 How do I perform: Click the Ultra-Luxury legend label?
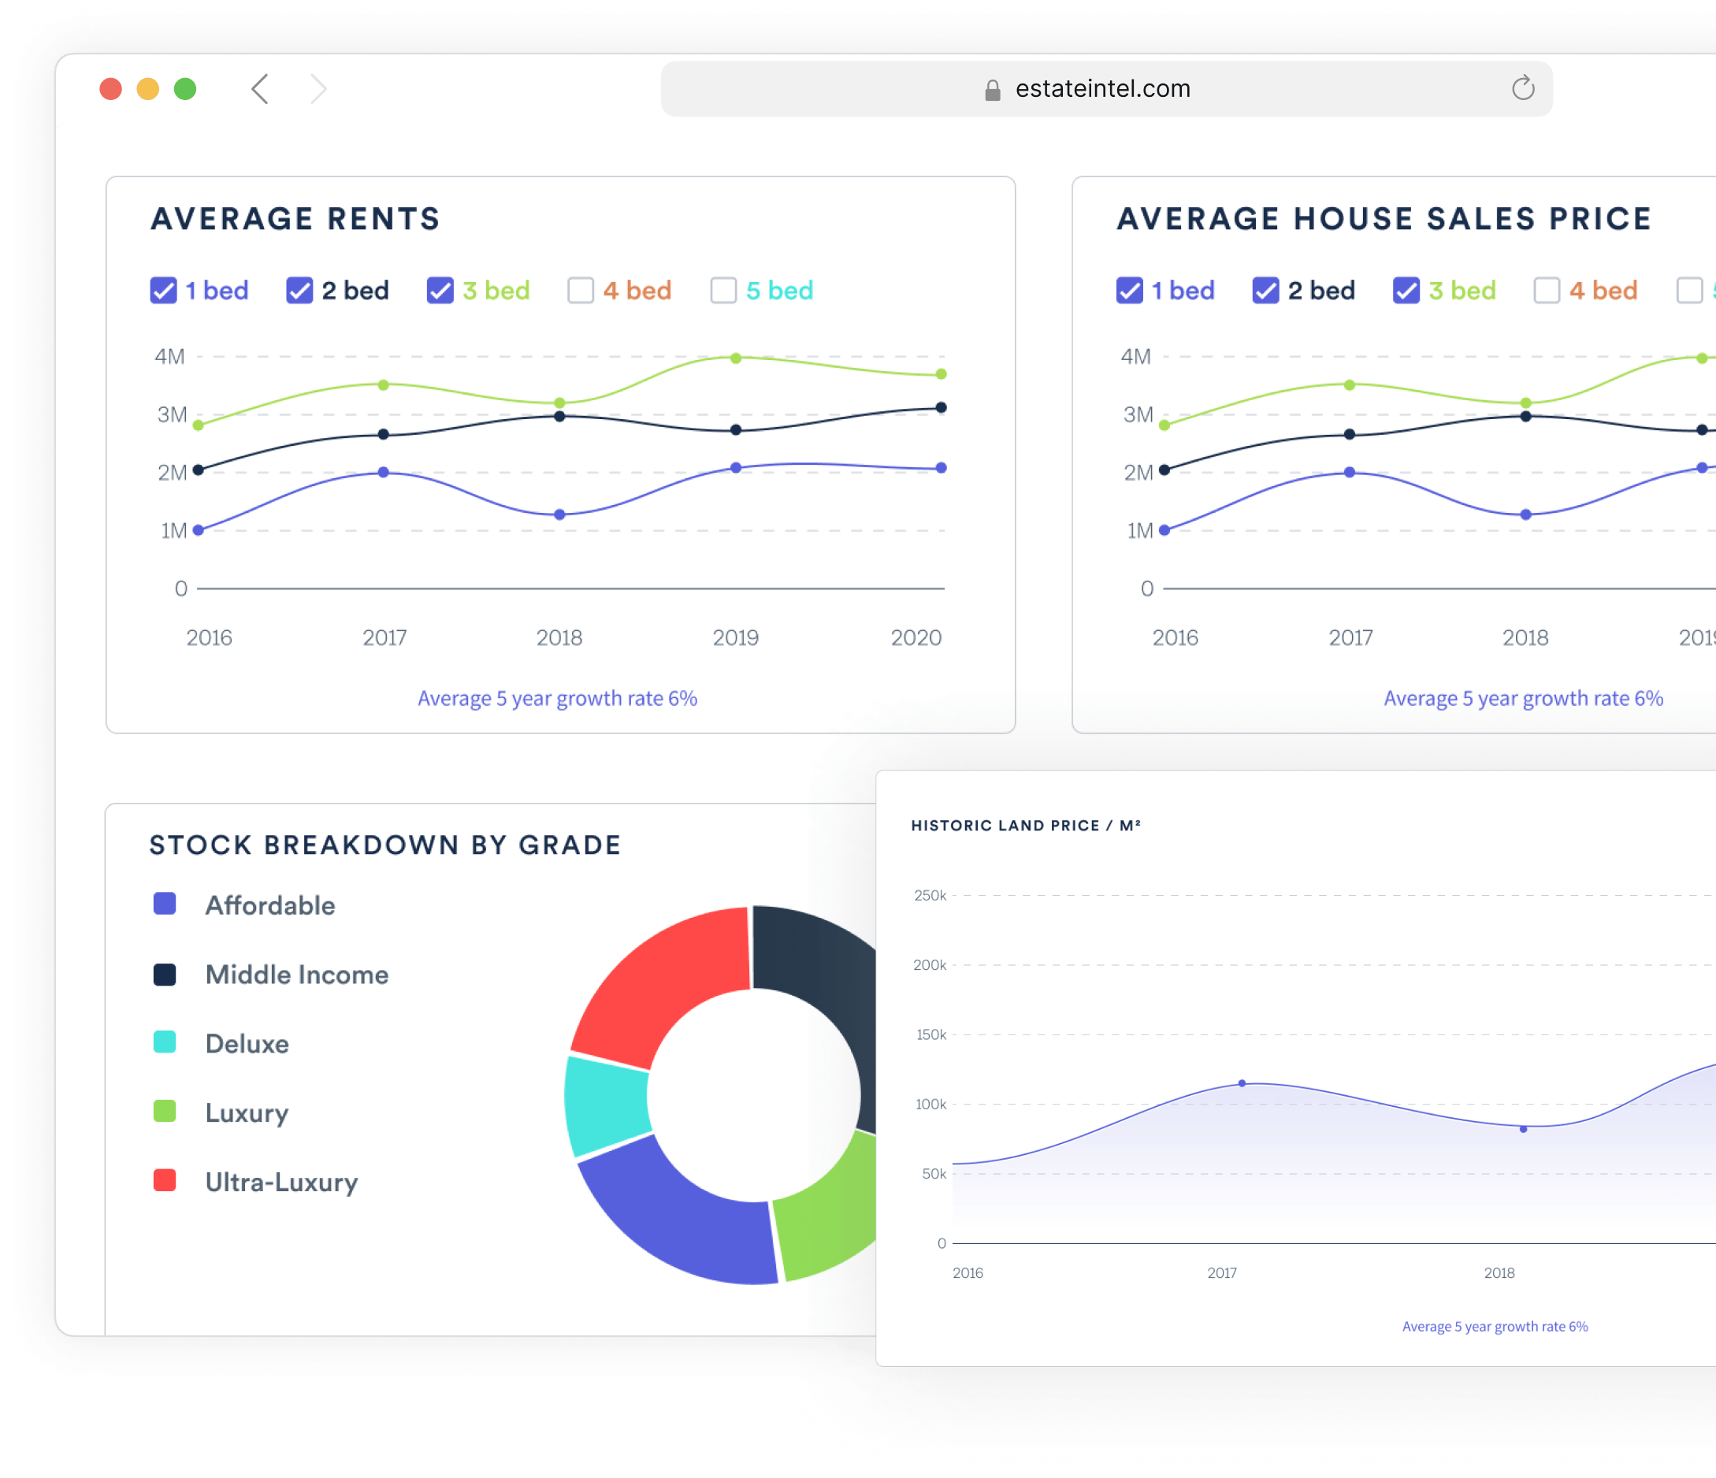pos(281,1183)
